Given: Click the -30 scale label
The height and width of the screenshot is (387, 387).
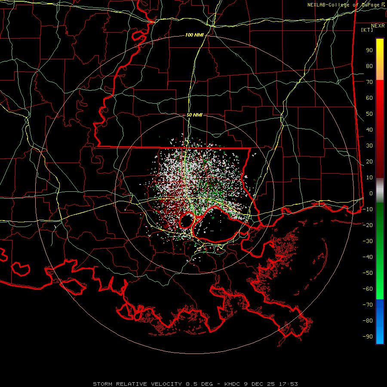Looking at the screenshot, I should 368,241.
